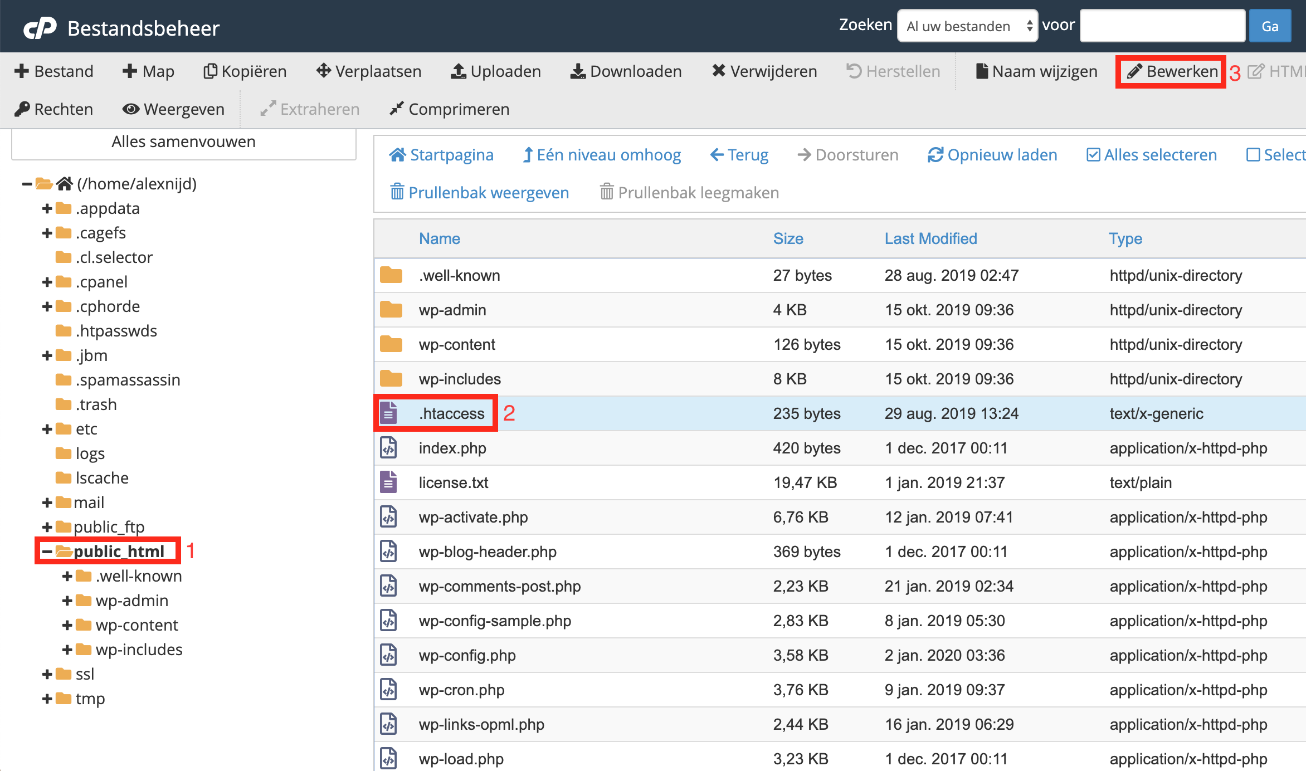1306x771 pixels.
Task: Expand the .cagefs tree folder
Action: click(x=47, y=233)
